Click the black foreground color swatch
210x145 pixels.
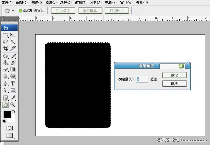[x=7, y=114]
